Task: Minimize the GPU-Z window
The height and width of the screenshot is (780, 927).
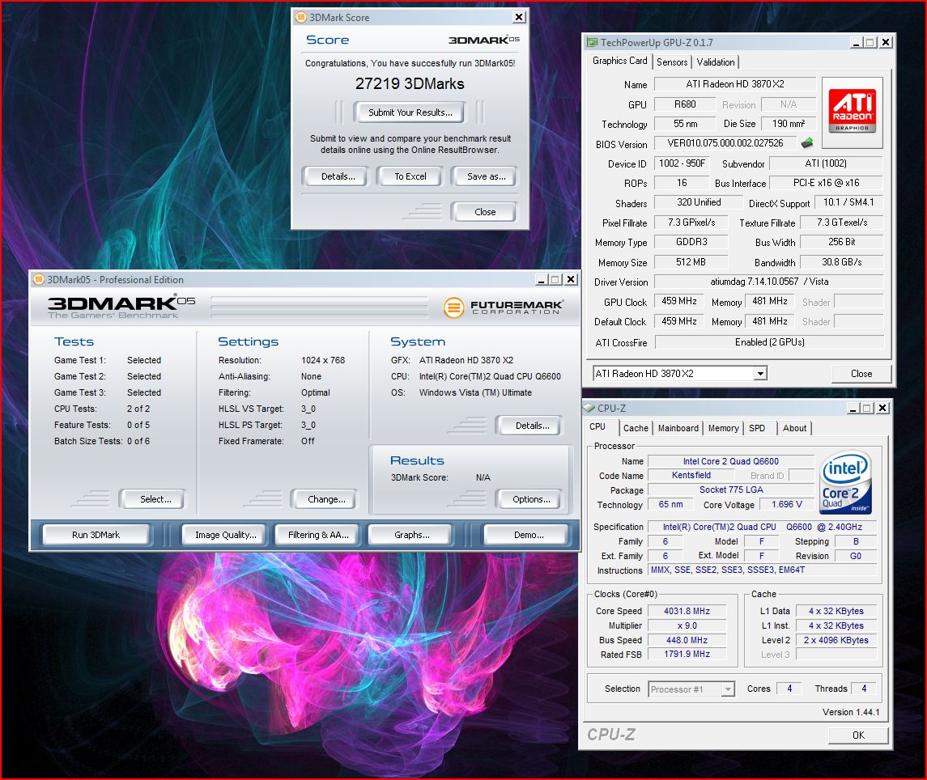Action: (856, 43)
